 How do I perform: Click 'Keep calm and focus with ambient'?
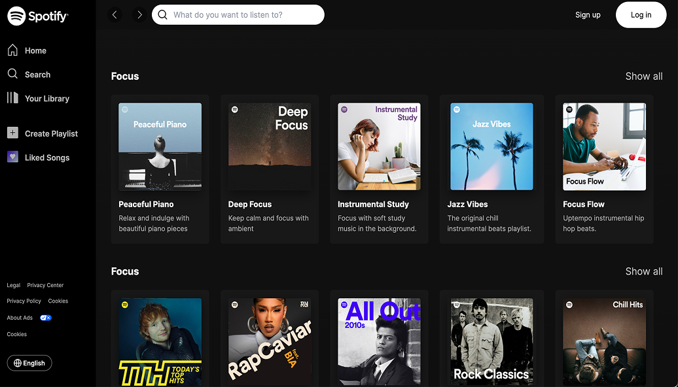click(268, 224)
